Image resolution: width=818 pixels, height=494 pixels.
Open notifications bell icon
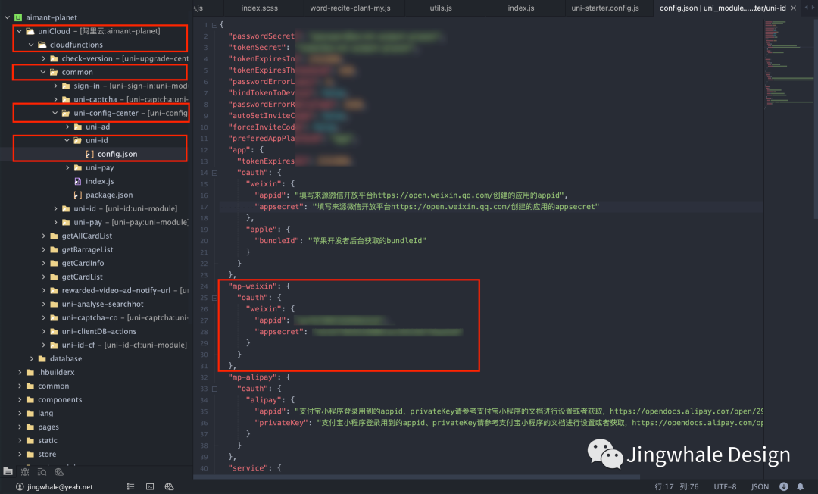(801, 486)
